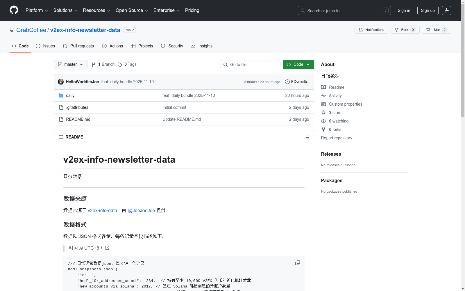Expand the Platform menu
The width and height of the screenshot is (465, 291).
37,10
